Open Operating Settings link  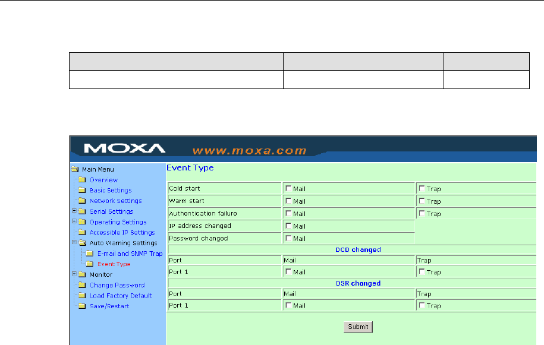point(118,222)
